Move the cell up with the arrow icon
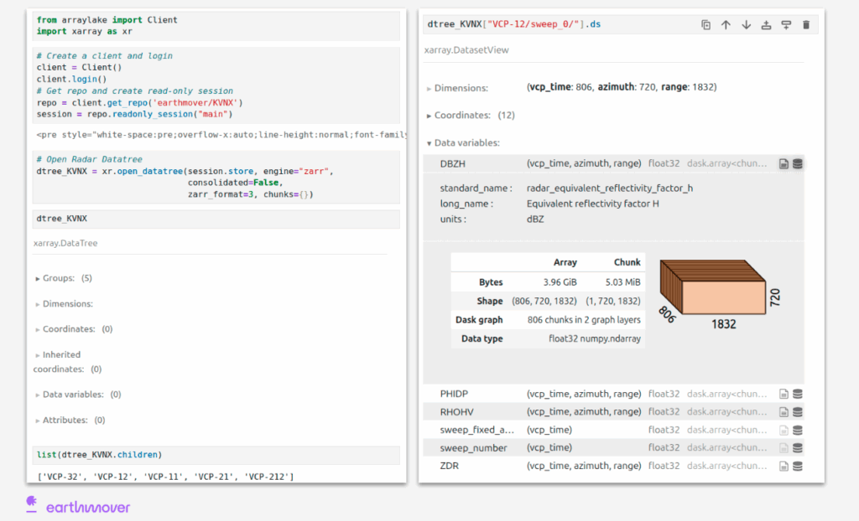 pos(726,25)
